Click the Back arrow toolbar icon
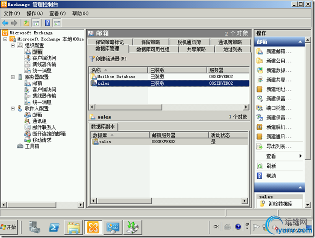Image resolution: width=315 pixels, height=238 pixels. [5, 23]
